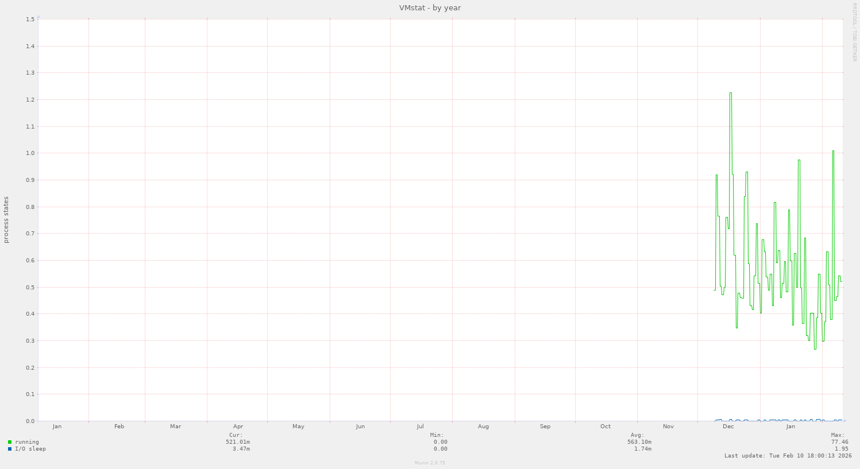
Task: Click the Last update timestamp text
Action: pyautogui.click(x=788, y=456)
